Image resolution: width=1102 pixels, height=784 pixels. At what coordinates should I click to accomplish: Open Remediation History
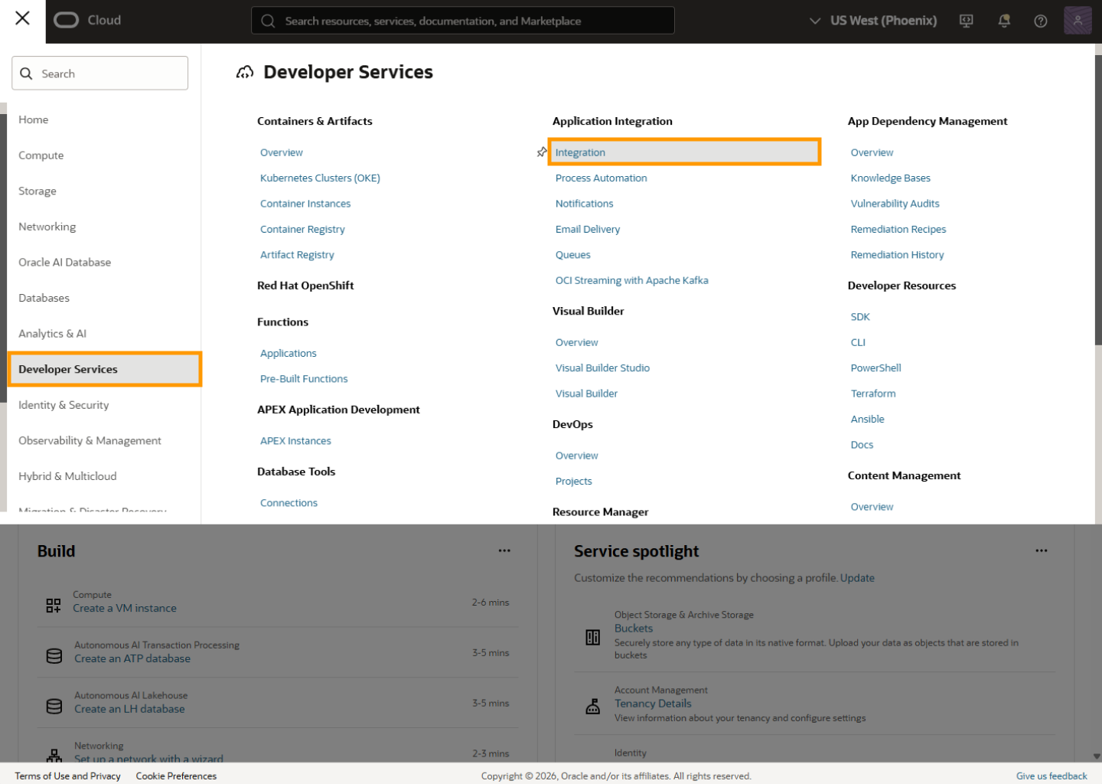tap(897, 255)
